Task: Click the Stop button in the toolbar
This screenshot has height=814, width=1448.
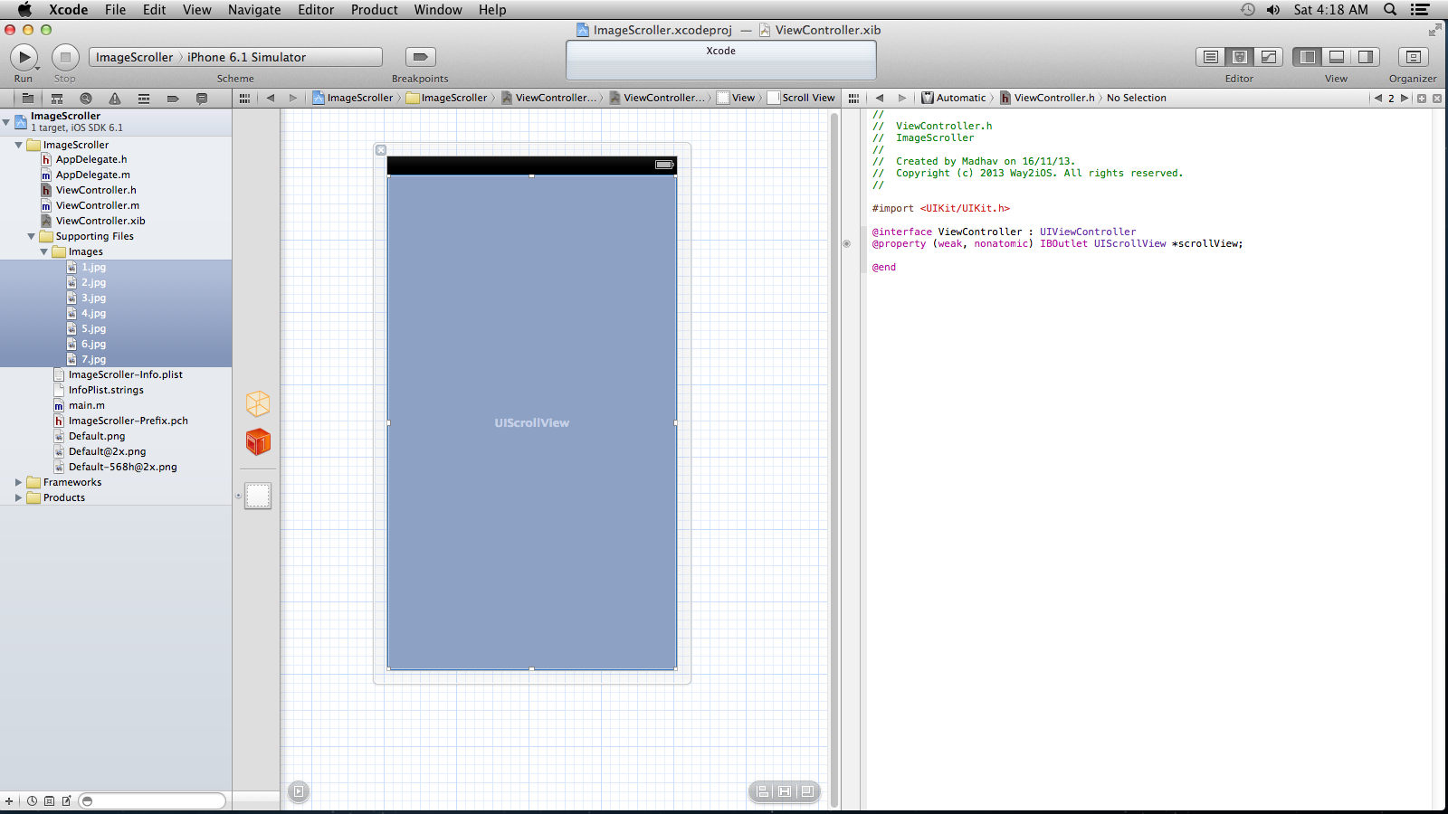Action: pos(65,57)
